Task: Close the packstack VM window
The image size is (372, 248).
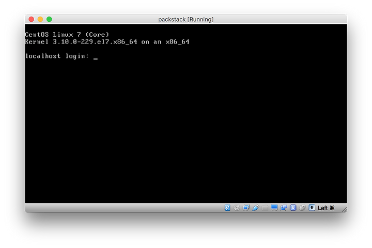Action: (32, 19)
